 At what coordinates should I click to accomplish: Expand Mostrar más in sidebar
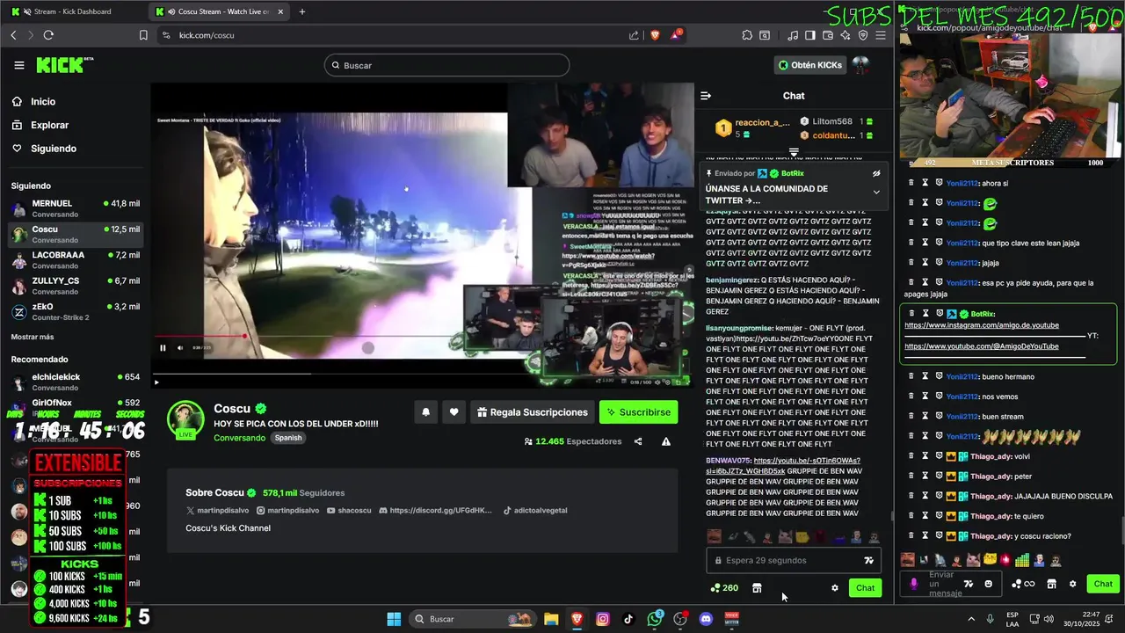(33, 337)
